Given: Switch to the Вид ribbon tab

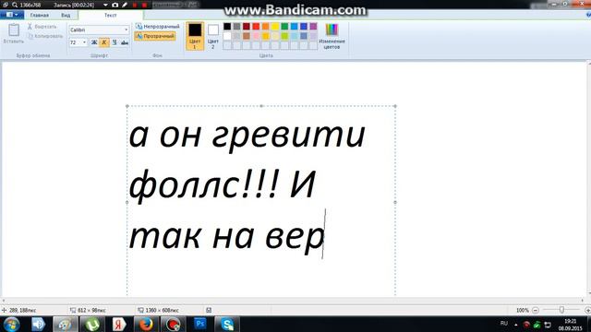Looking at the screenshot, I should [x=66, y=15].
